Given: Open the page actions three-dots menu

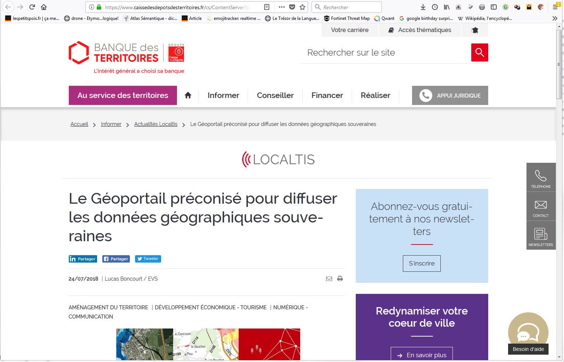Looking at the screenshot, I should (x=282, y=7).
